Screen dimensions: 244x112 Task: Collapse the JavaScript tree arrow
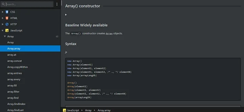click(x=3, y=31)
